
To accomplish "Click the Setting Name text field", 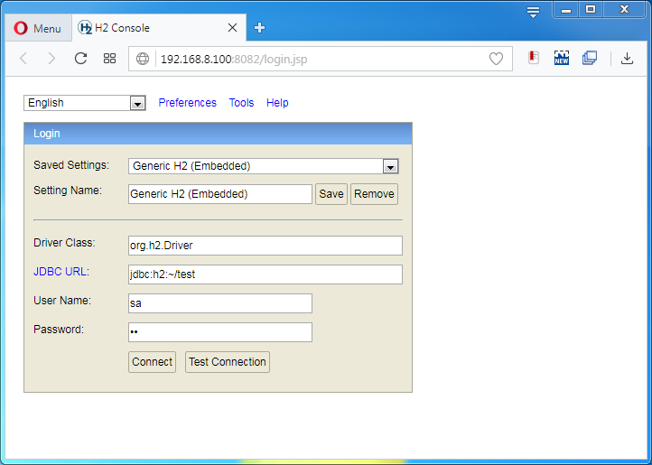I will coord(220,194).
